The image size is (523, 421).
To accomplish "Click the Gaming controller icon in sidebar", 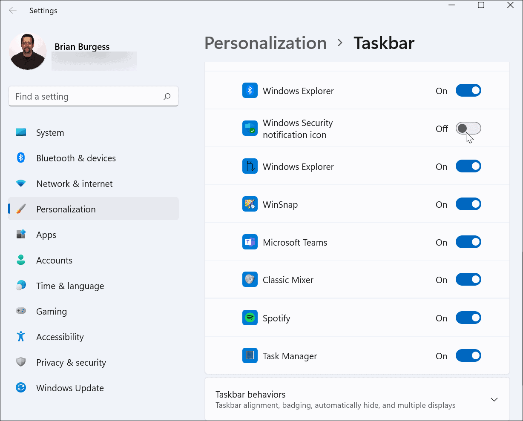I will click(20, 311).
